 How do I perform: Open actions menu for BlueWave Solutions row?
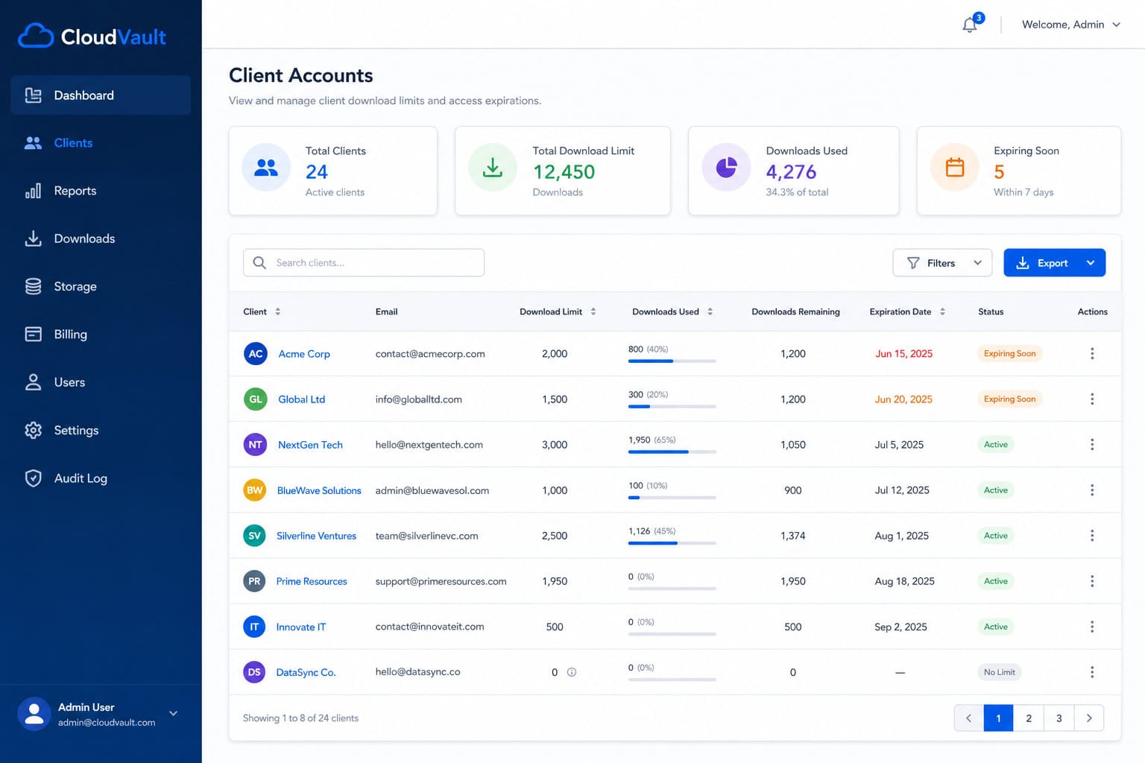1092,490
